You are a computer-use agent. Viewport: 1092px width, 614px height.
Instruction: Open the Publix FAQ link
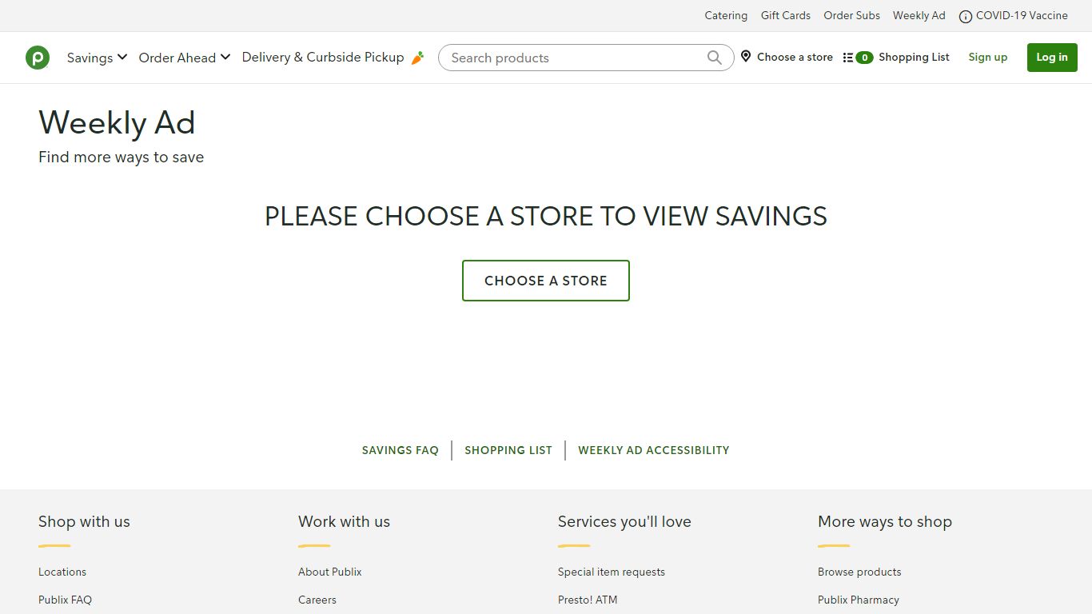click(x=65, y=600)
